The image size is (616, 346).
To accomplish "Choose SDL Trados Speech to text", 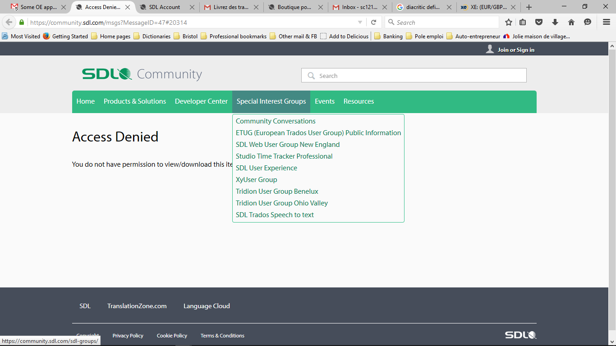I will 275,215.
